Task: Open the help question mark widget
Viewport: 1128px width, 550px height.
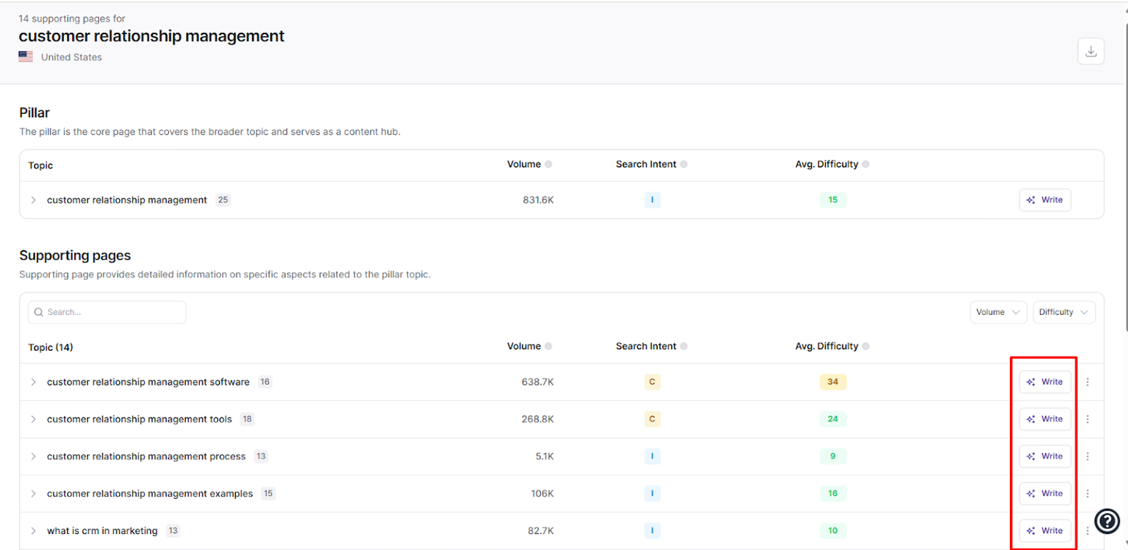Action: tap(1107, 521)
